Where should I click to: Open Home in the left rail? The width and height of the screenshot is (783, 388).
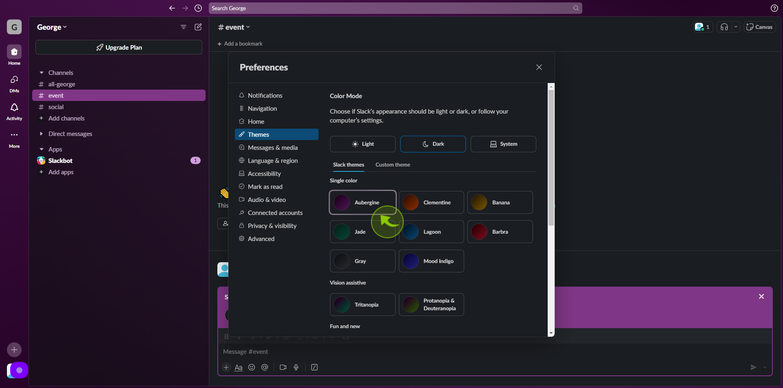click(14, 55)
